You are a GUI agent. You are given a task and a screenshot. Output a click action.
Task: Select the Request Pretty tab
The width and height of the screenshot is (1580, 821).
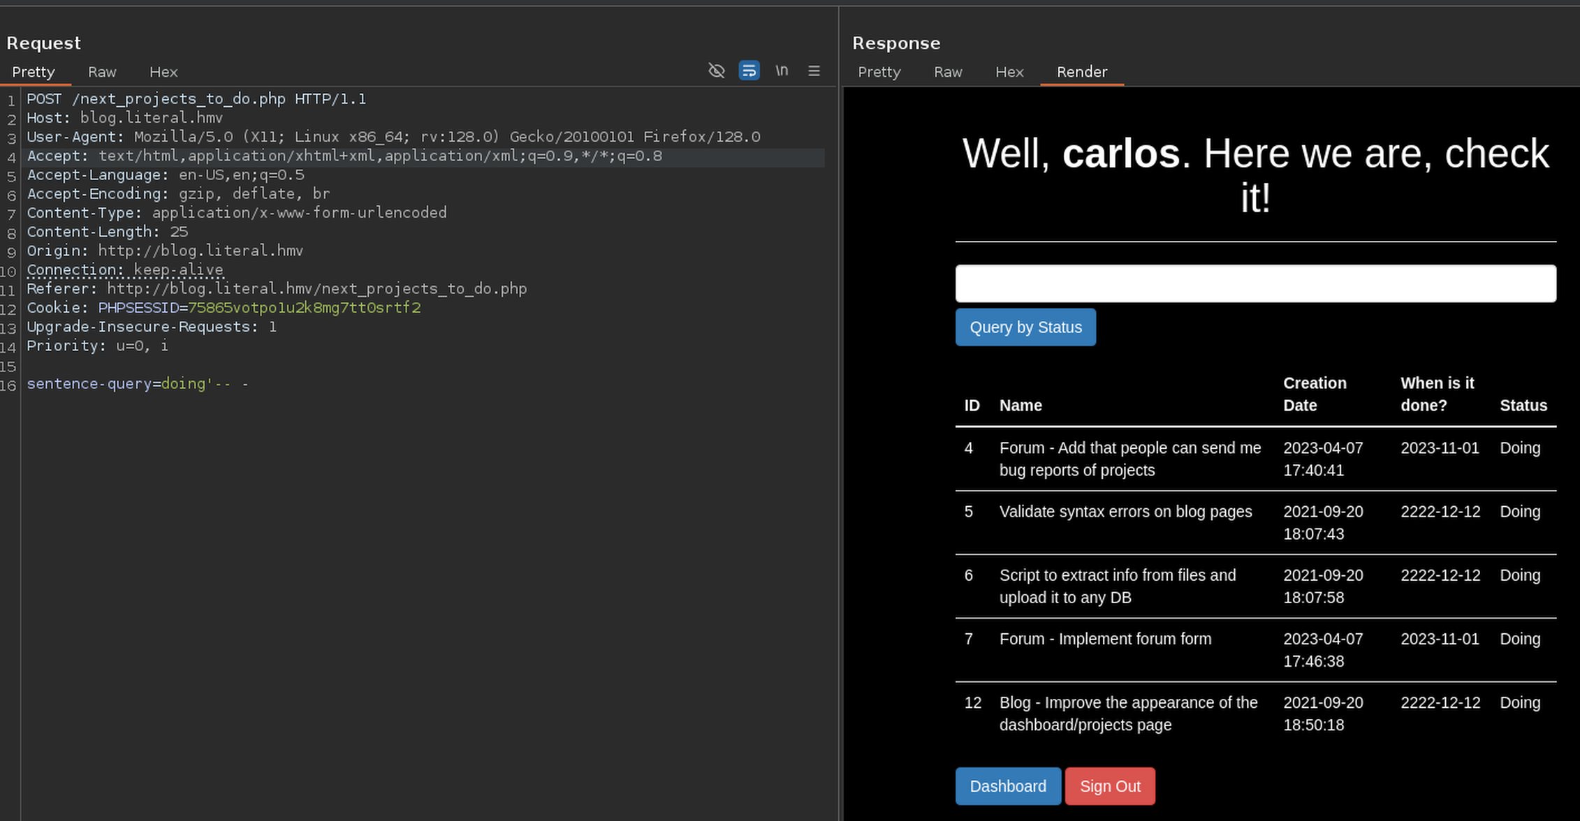tap(33, 72)
